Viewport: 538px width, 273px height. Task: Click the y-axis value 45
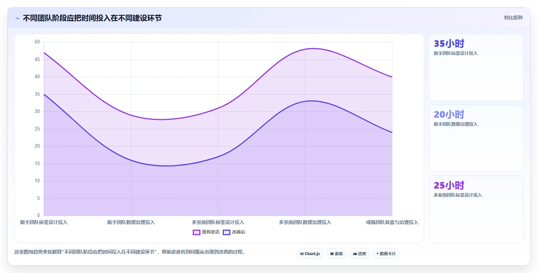click(37, 60)
